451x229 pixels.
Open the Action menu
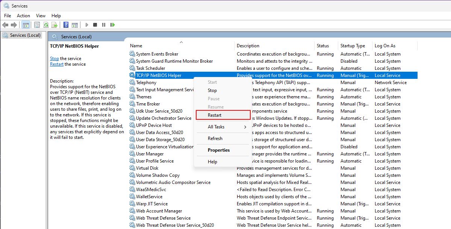(23, 16)
